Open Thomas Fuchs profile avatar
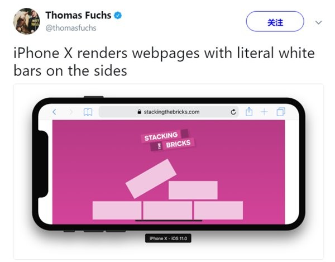335x262 pixels. pos(26,21)
